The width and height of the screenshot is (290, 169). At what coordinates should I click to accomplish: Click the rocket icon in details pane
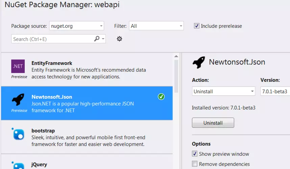point(199,62)
